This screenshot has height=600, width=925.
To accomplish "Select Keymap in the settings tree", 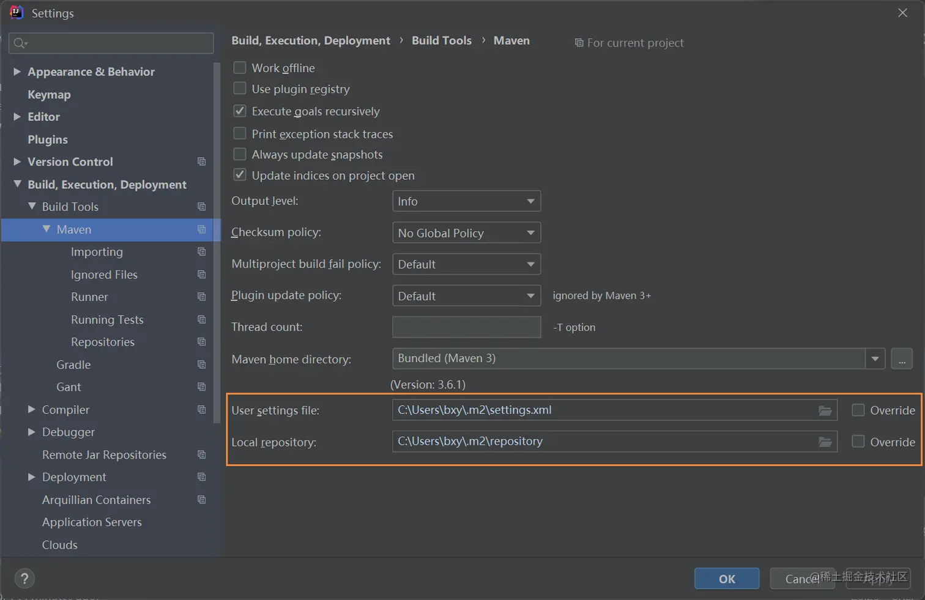I will coord(49,94).
